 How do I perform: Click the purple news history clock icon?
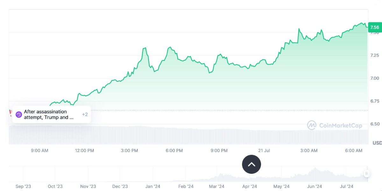(19, 115)
